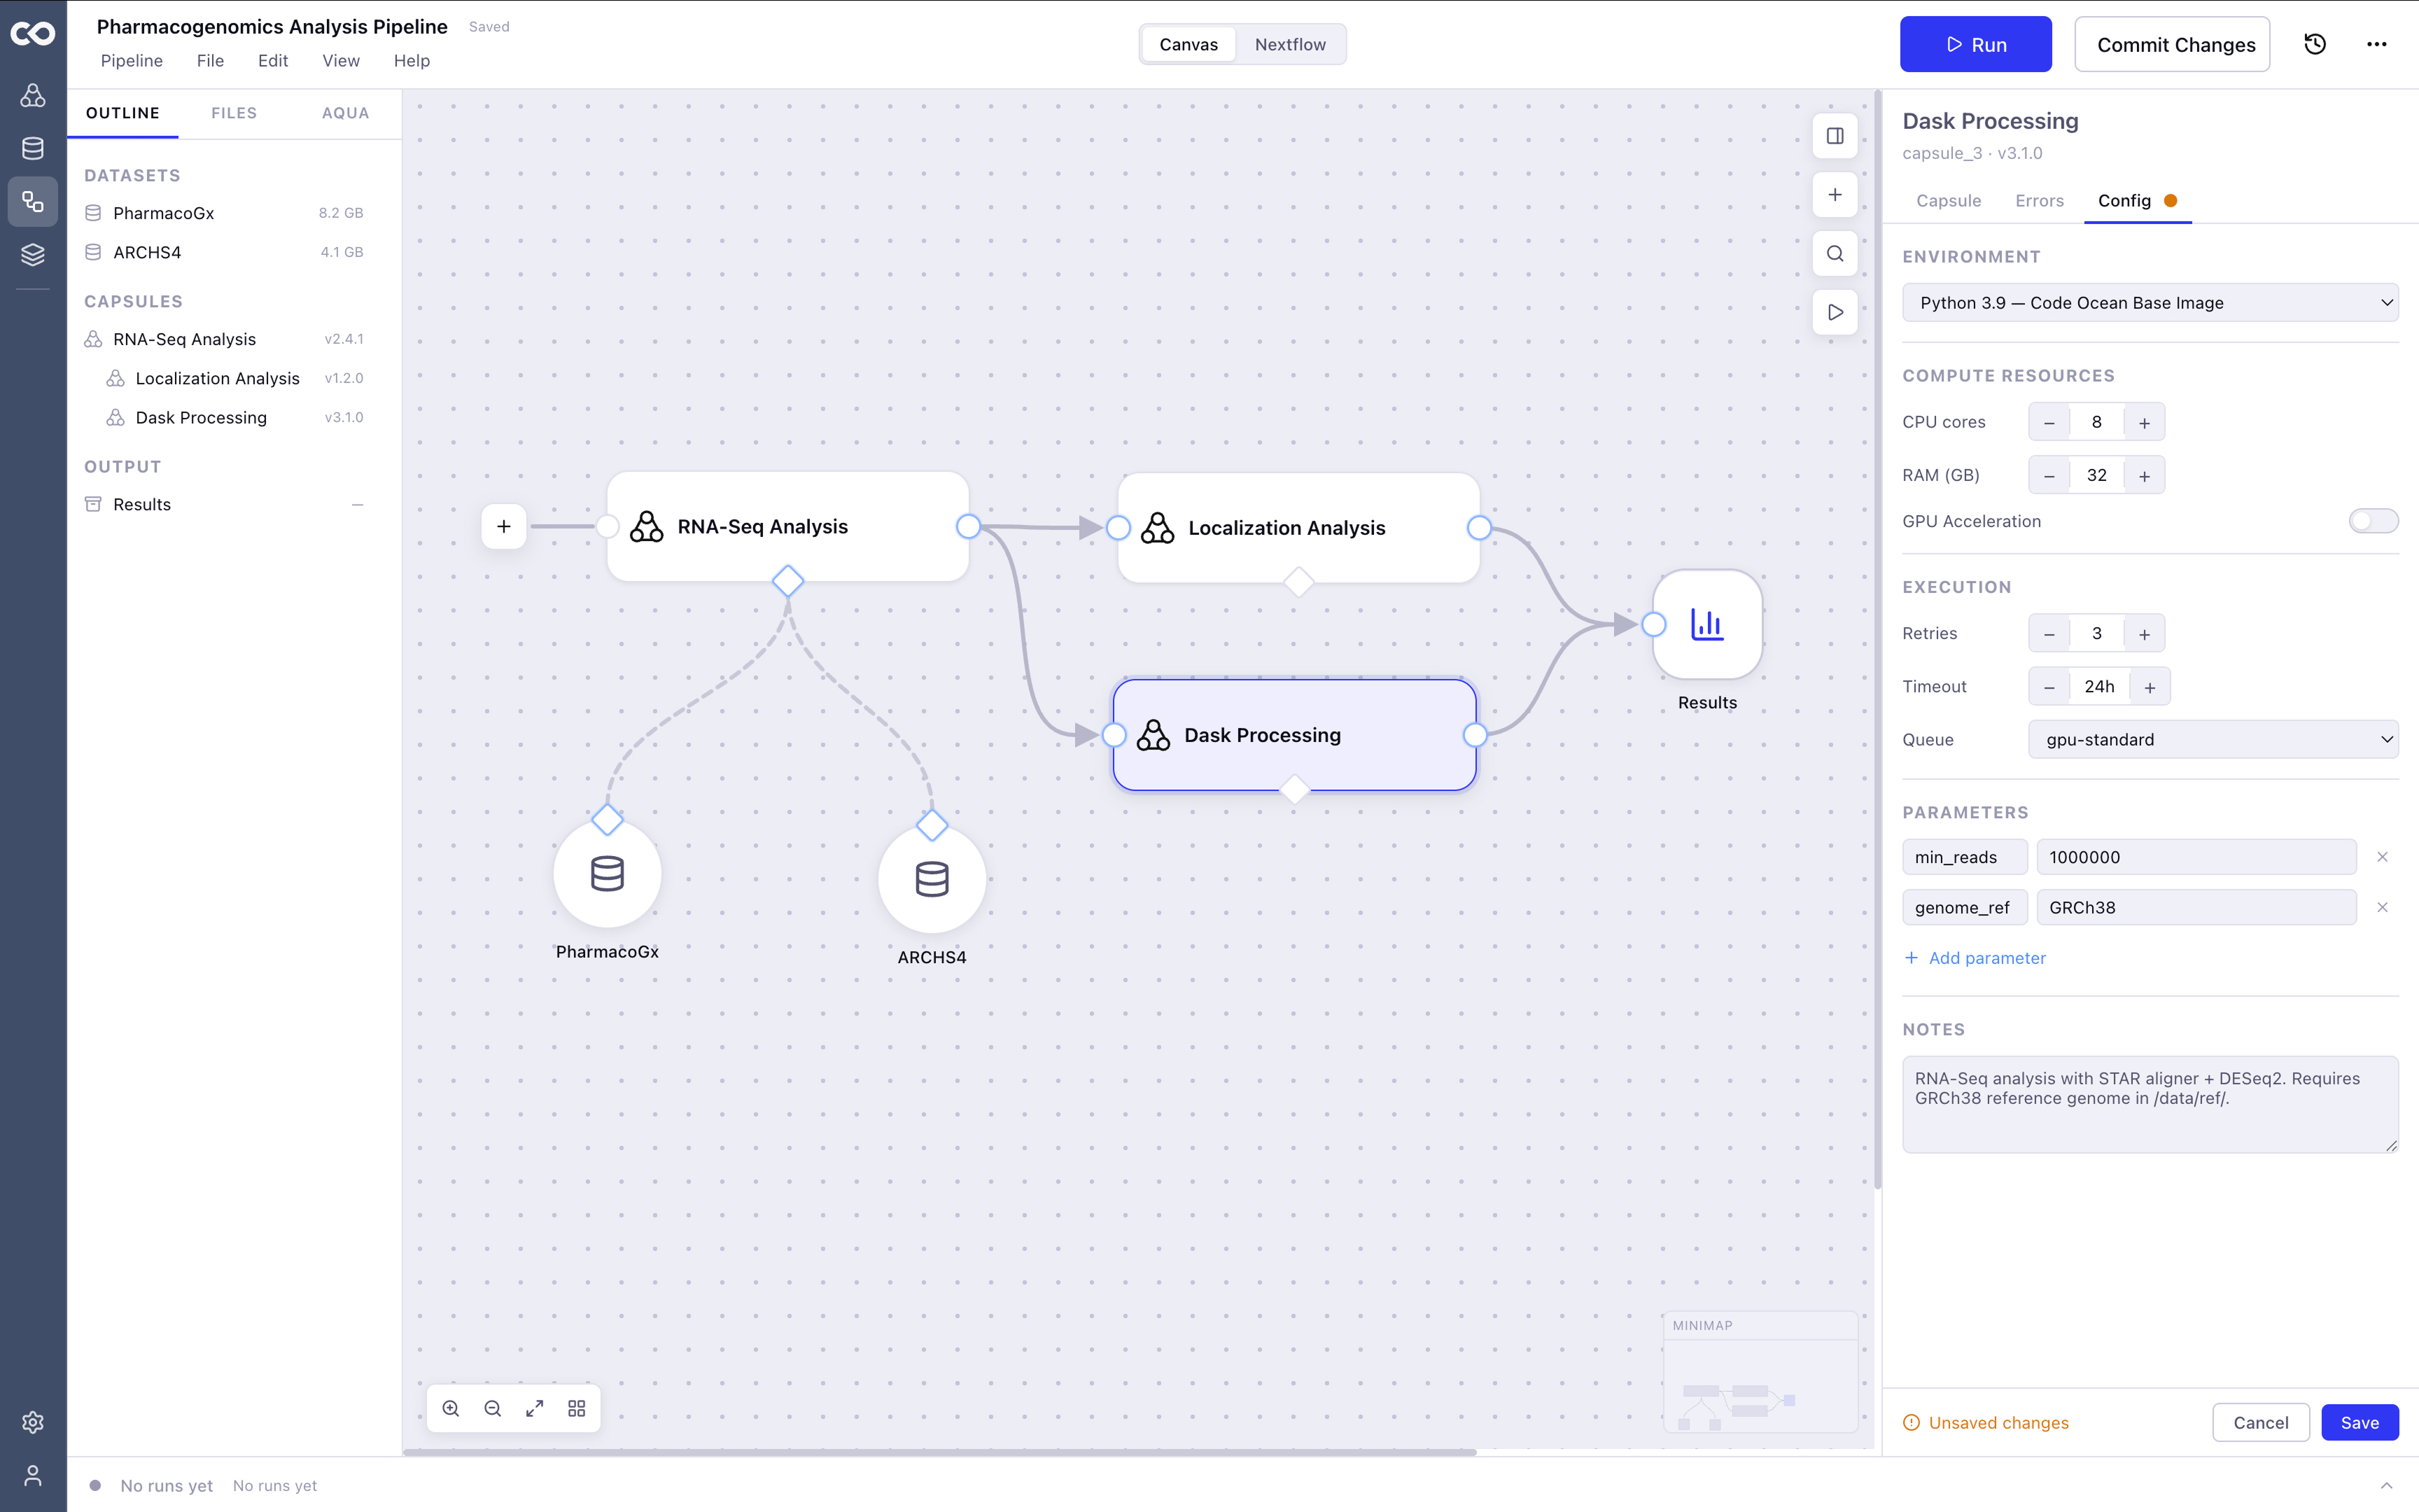The image size is (2419, 1512).
Task: Open the search tool on the canvas
Action: coord(1835,254)
